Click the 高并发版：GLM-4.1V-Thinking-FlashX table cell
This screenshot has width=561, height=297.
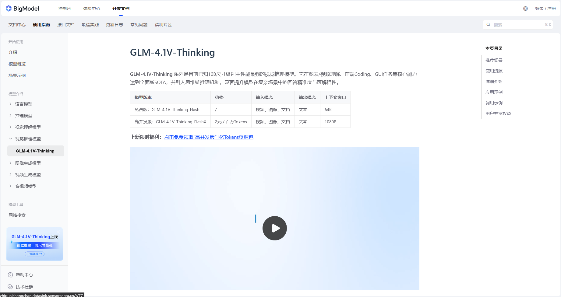[170, 122]
